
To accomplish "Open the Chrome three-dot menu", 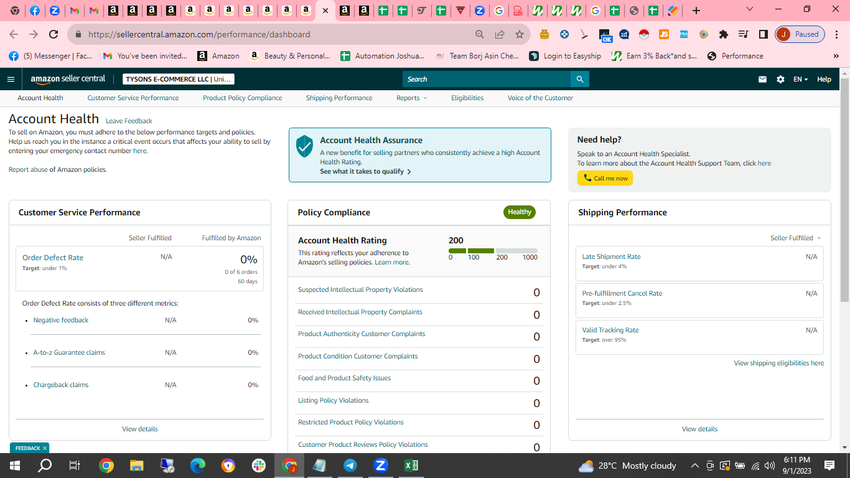I will (x=837, y=34).
